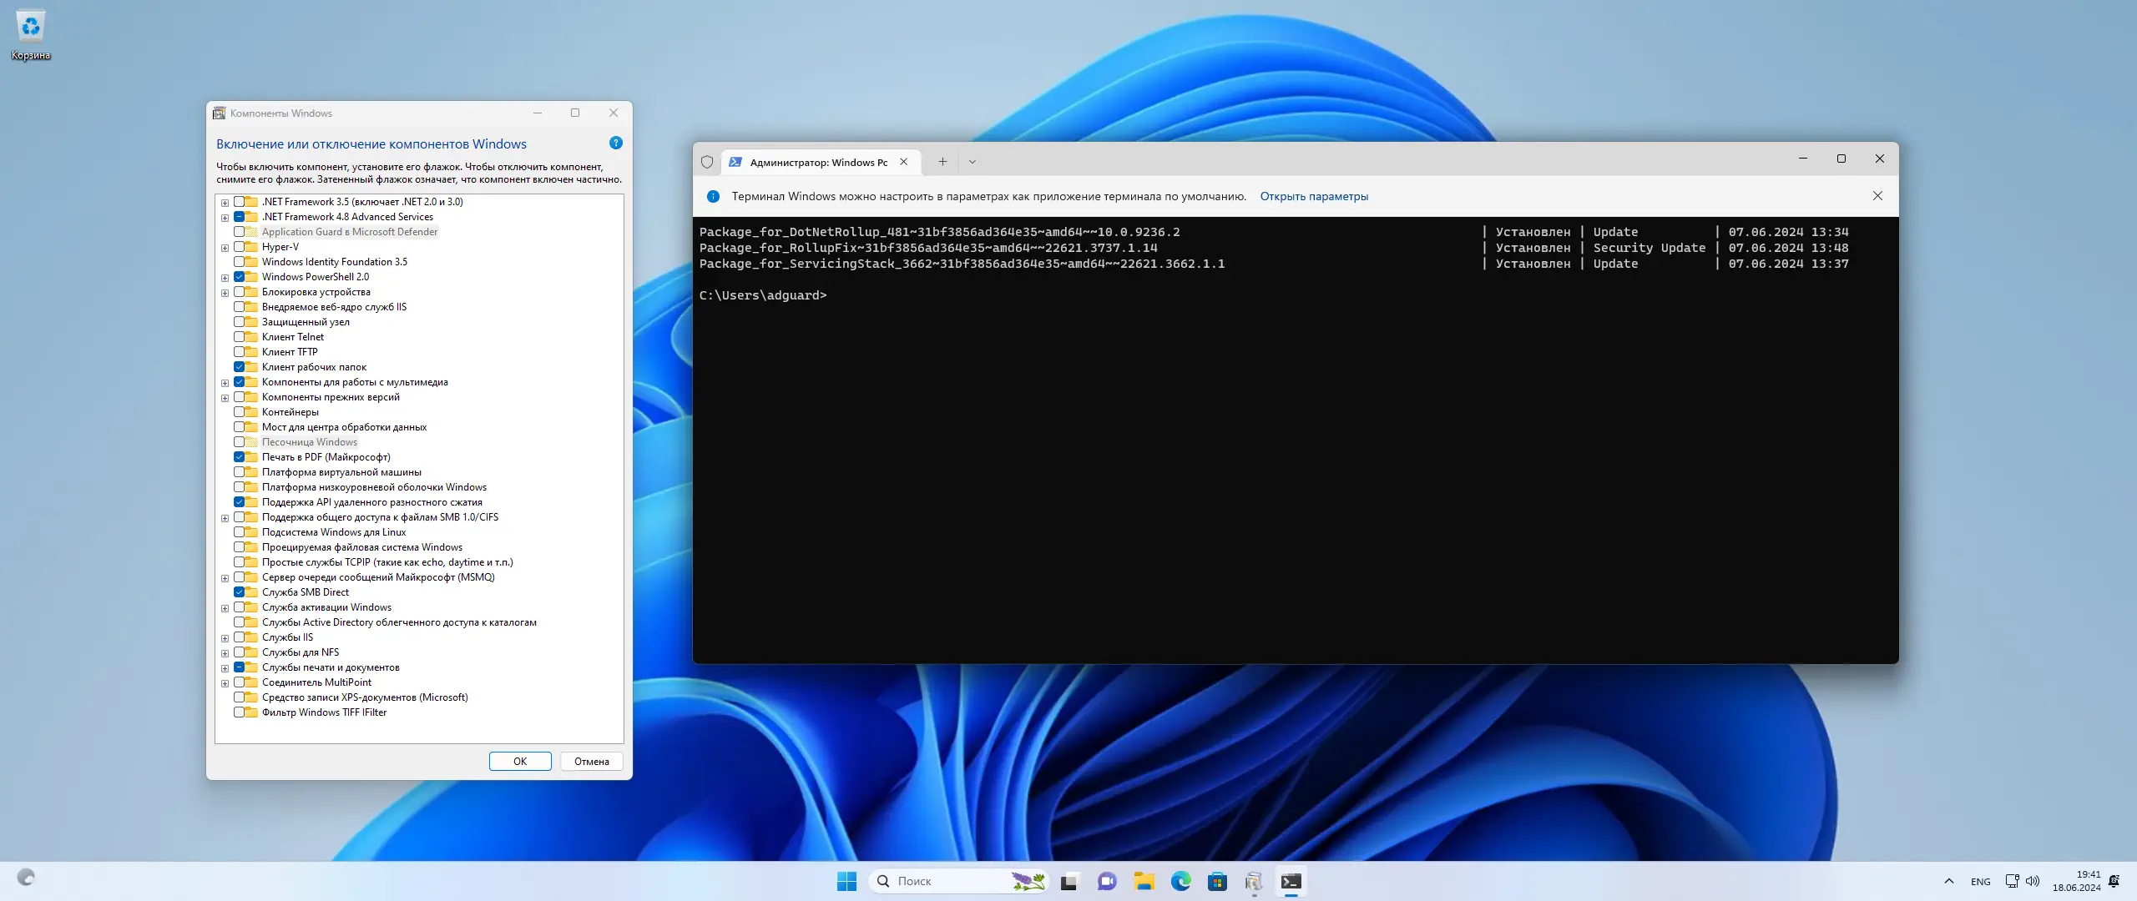Enable the Hyper-V checkbox
This screenshot has width=2137, height=901.
pos(240,247)
